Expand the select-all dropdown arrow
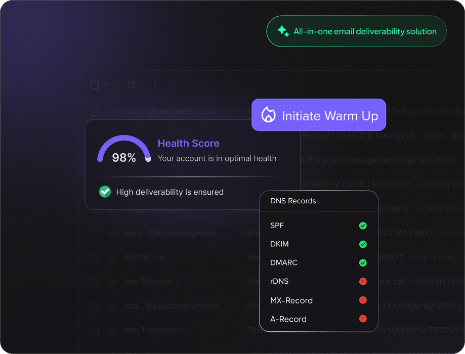 pyautogui.click(x=107, y=85)
